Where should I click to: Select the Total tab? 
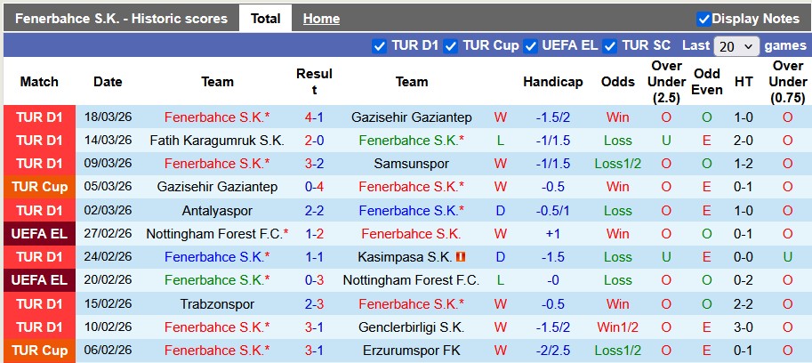pyautogui.click(x=265, y=19)
